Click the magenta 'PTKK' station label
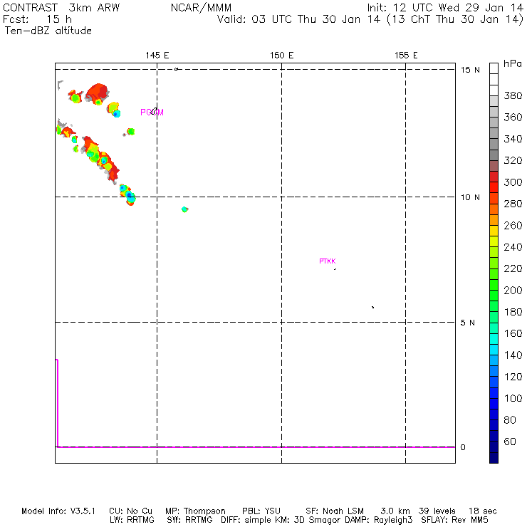 (328, 261)
